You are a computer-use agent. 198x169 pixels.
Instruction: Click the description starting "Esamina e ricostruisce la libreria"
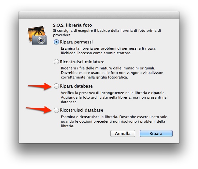click(x=114, y=121)
